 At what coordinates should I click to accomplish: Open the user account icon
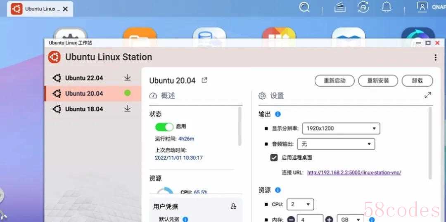[422, 7]
